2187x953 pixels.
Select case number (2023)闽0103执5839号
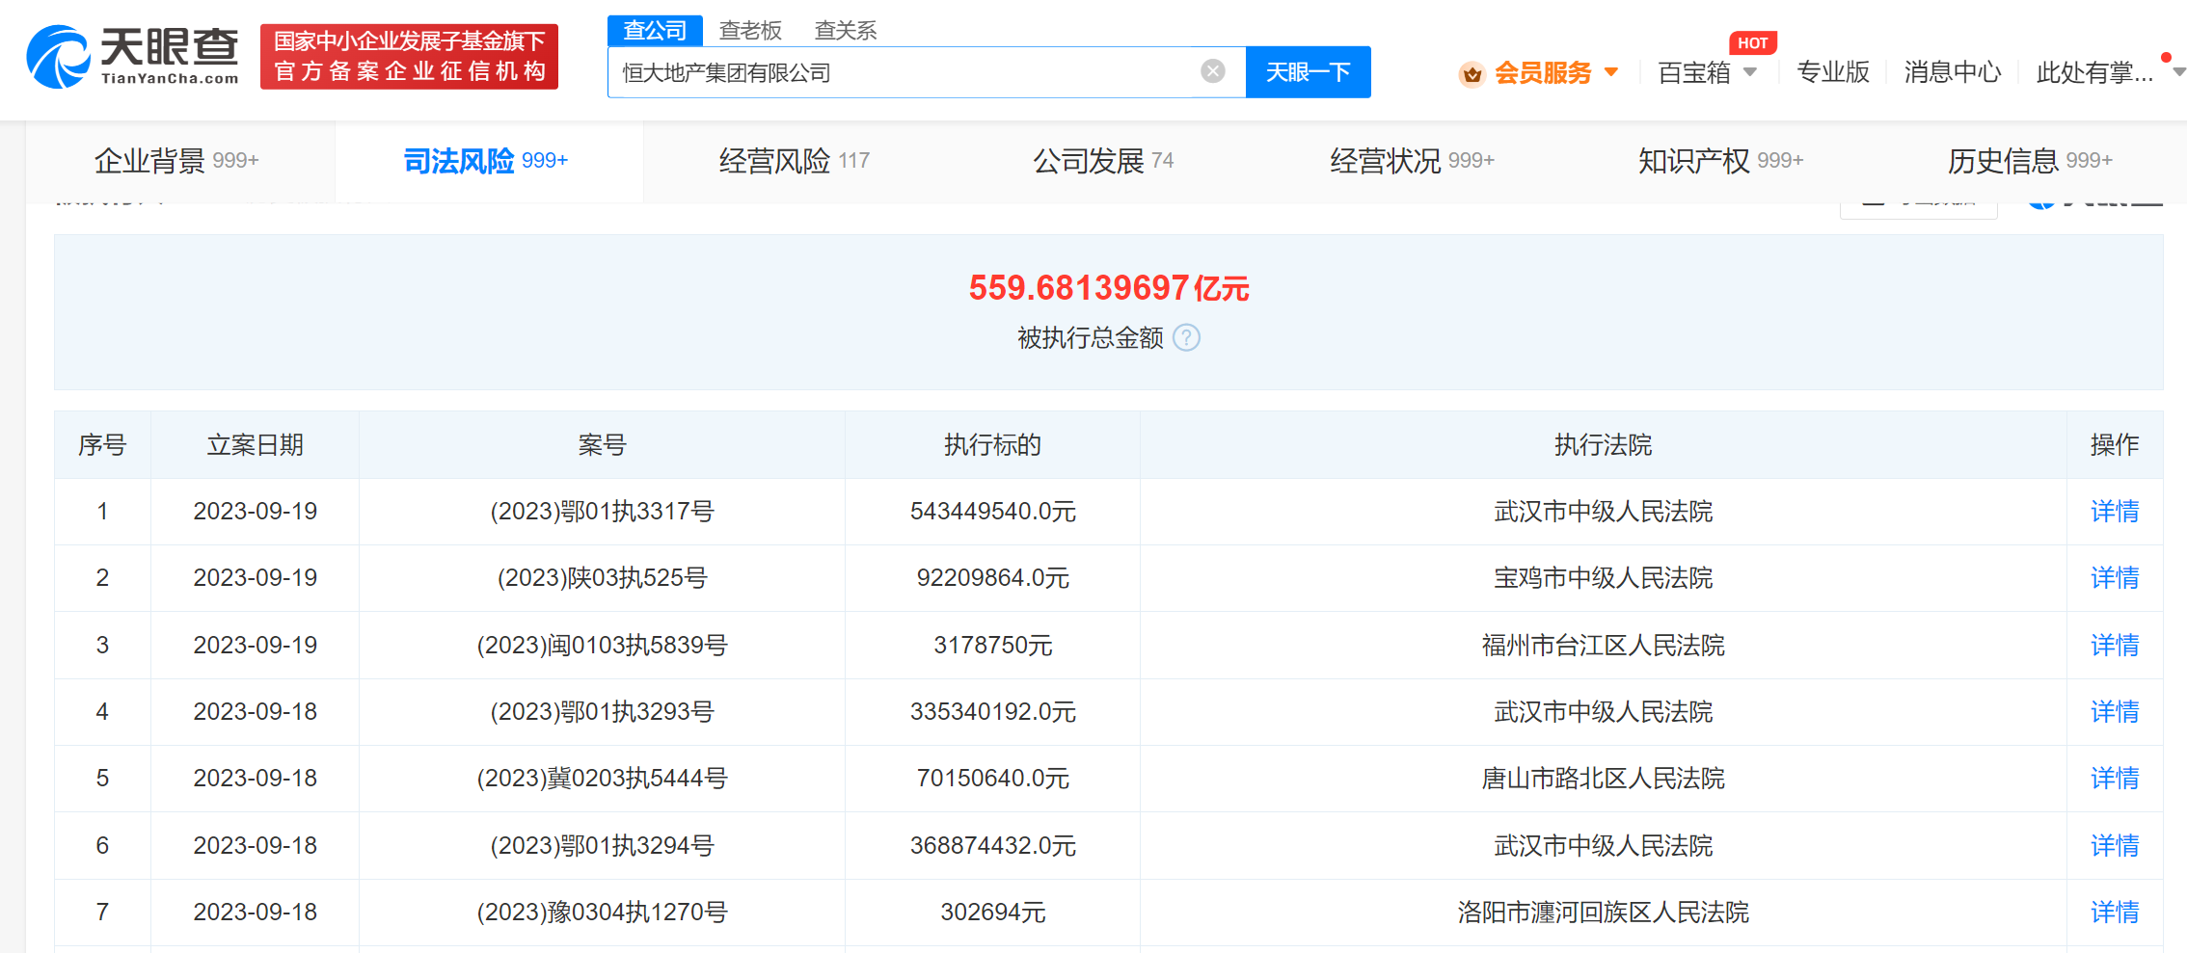603,646
